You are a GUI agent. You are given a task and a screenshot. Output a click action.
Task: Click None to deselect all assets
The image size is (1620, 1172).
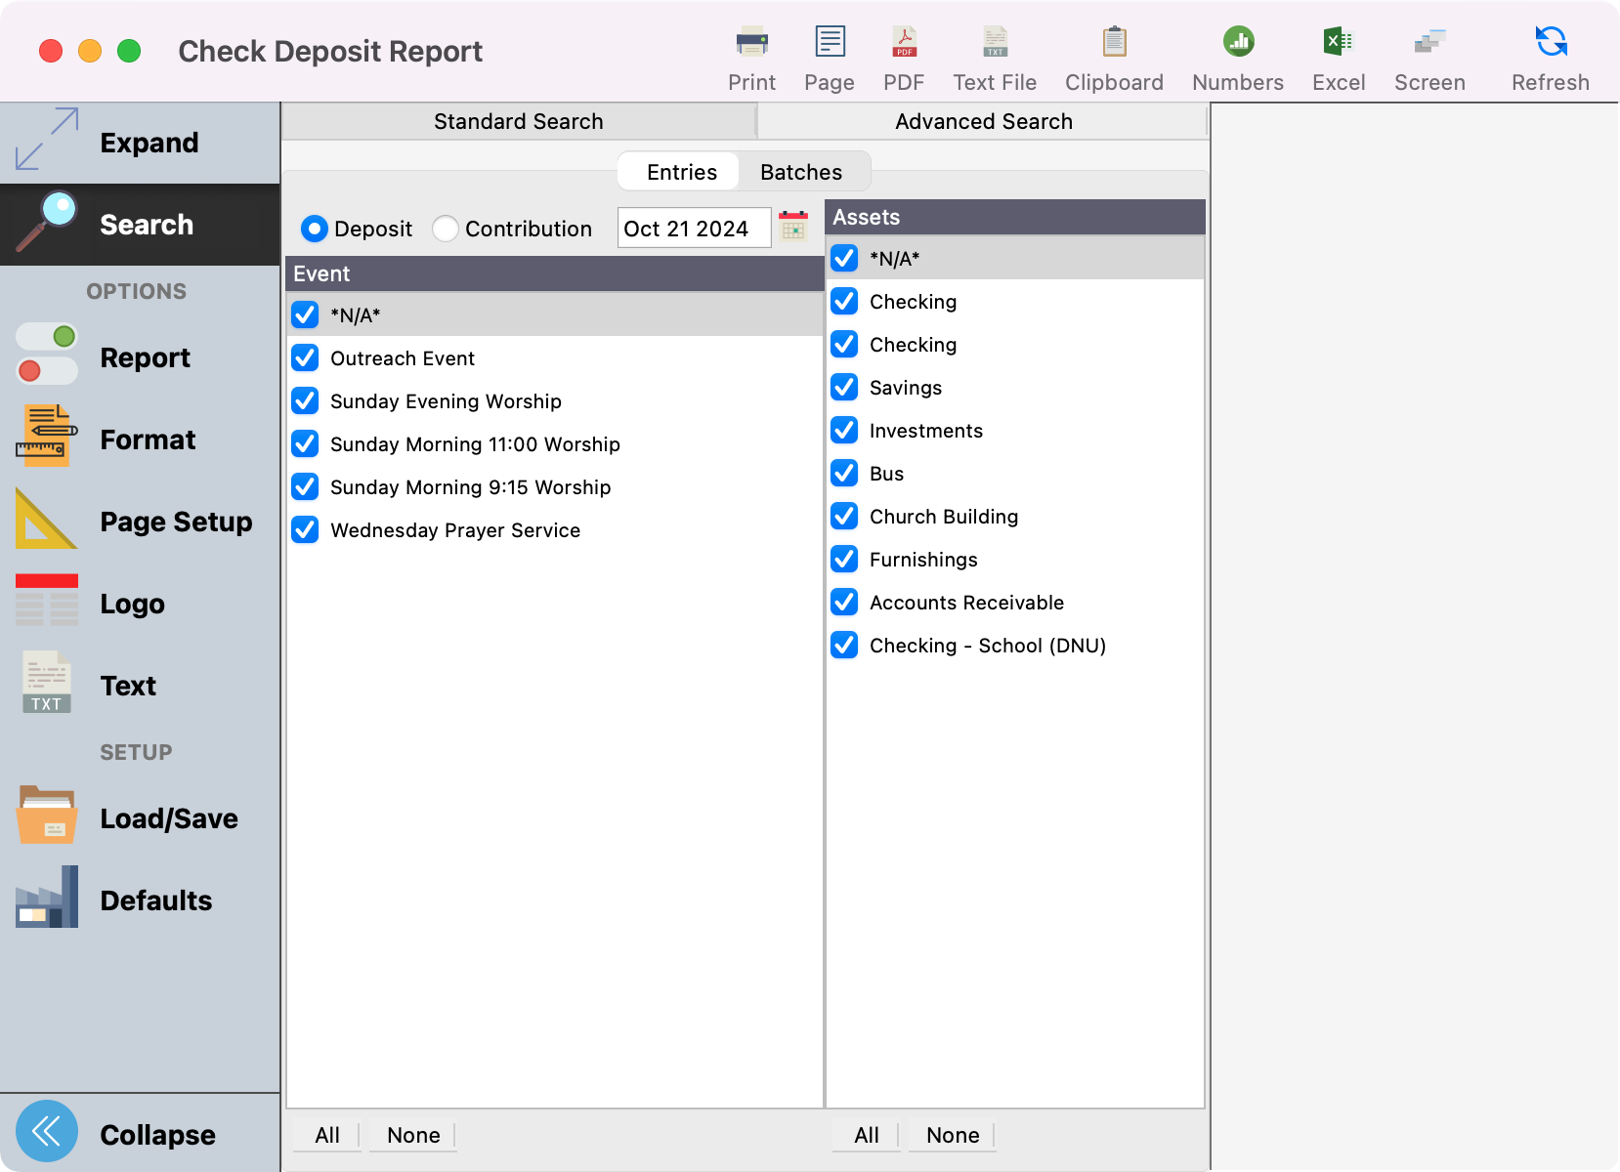click(x=951, y=1135)
